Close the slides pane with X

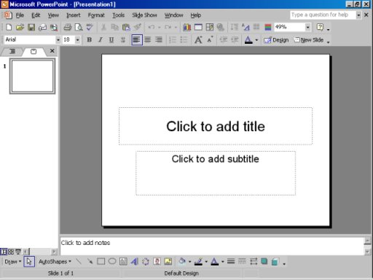52,51
